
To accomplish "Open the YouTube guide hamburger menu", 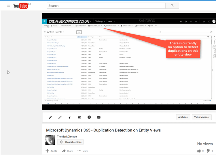I will [9, 6].
